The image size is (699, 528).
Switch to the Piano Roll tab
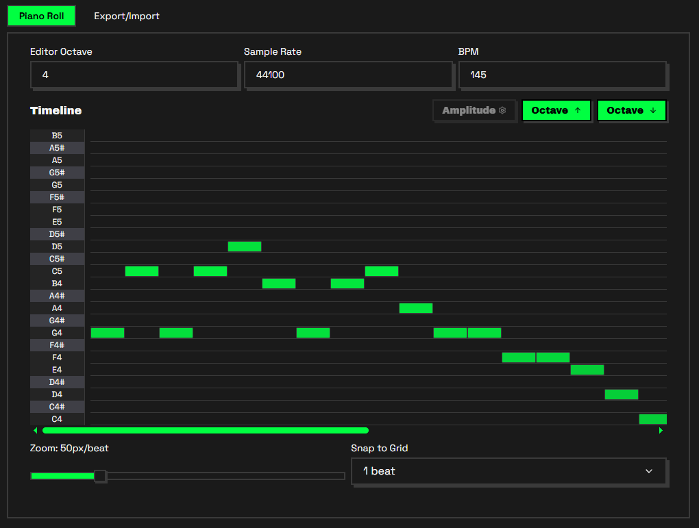[41, 15]
